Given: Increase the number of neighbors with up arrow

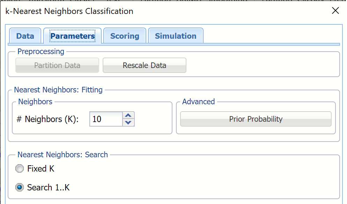Looking at the screenshot, I should pos(128,115).
